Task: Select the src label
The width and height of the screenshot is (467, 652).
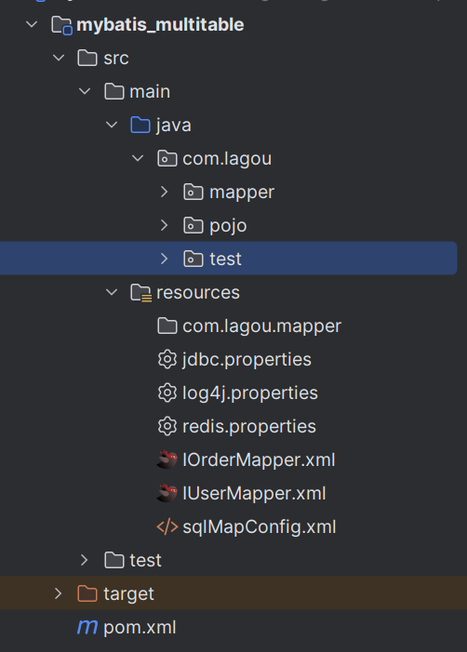Action: (116, 59)
